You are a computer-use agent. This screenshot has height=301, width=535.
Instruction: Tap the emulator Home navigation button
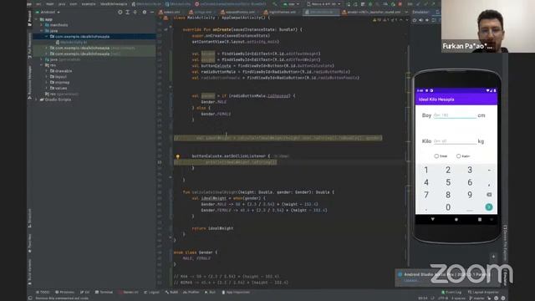(x=456, y=220)
